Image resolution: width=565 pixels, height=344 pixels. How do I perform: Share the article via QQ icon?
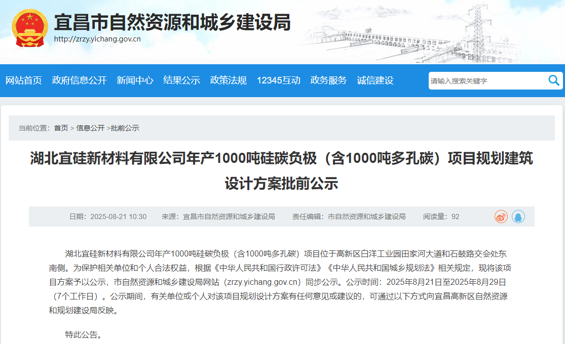click(x=518, y=217)
